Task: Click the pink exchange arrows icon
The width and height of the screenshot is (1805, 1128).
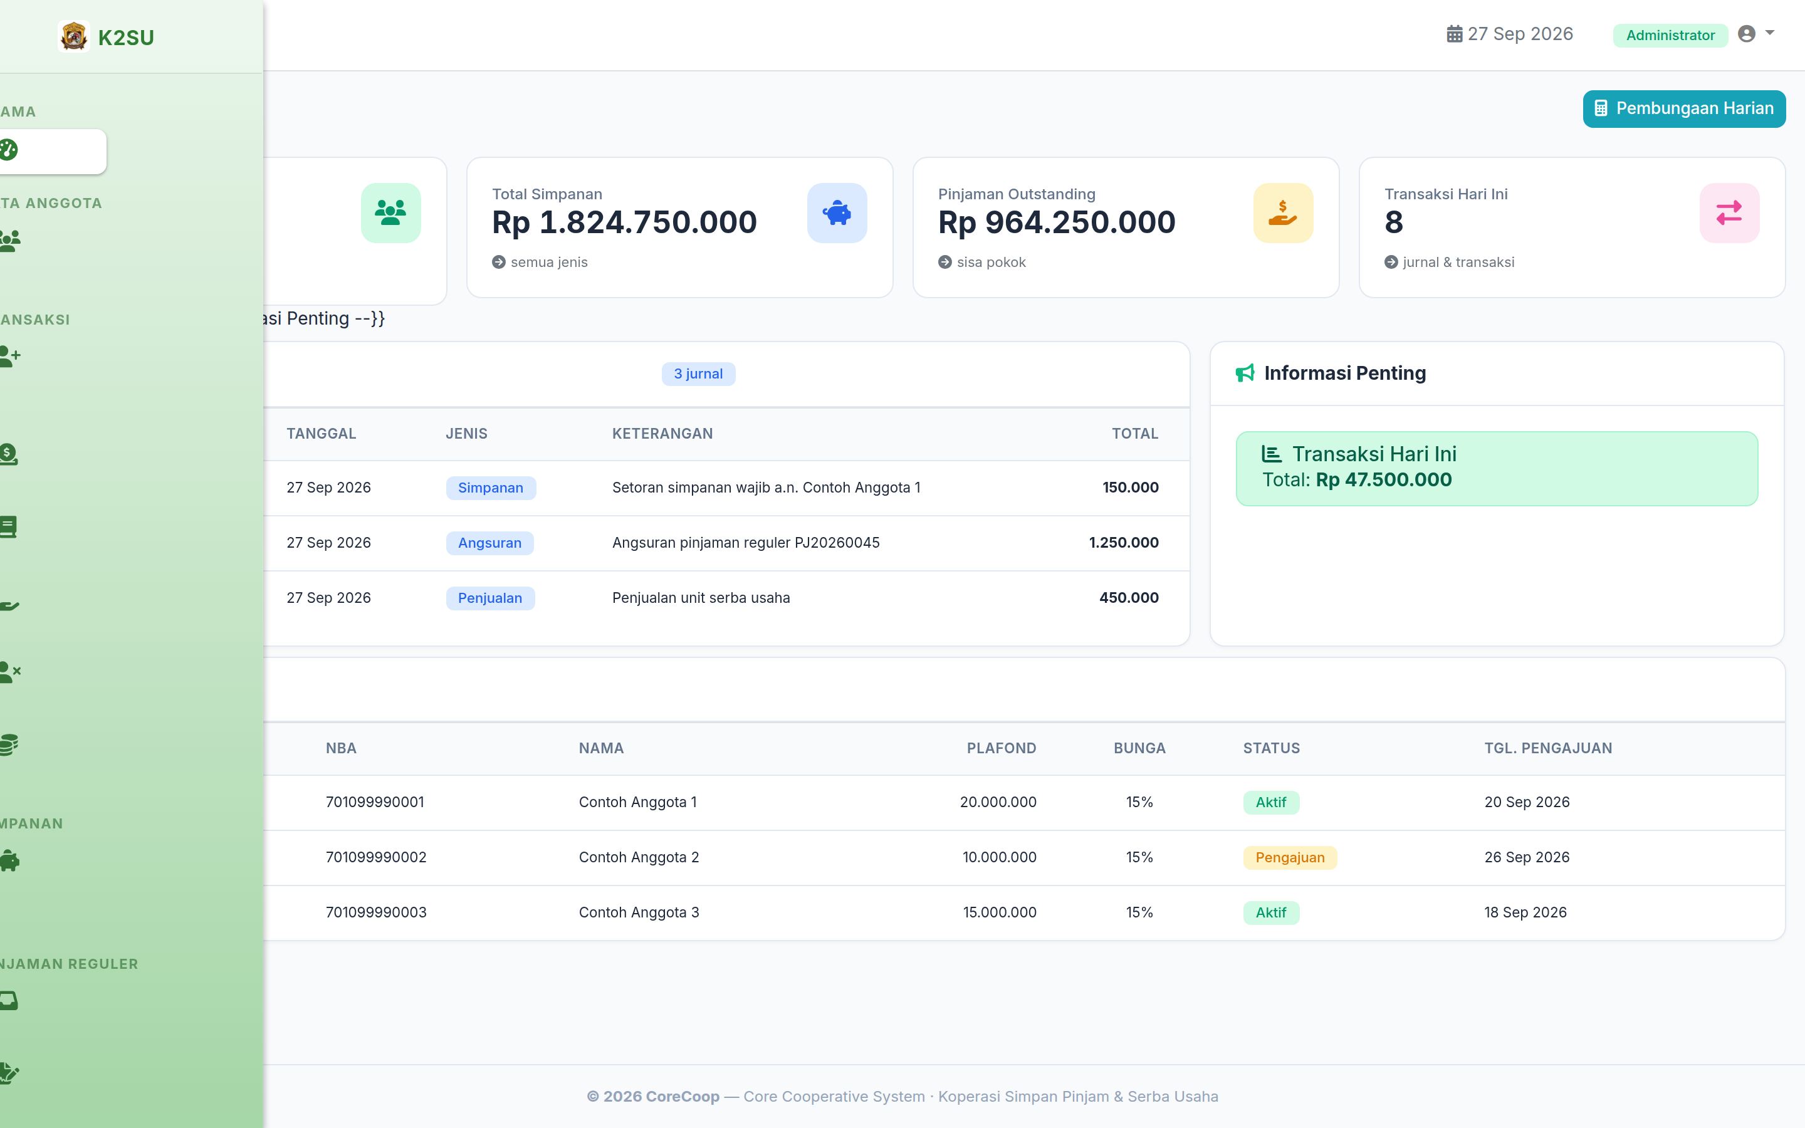Action: click(1729, 212)
